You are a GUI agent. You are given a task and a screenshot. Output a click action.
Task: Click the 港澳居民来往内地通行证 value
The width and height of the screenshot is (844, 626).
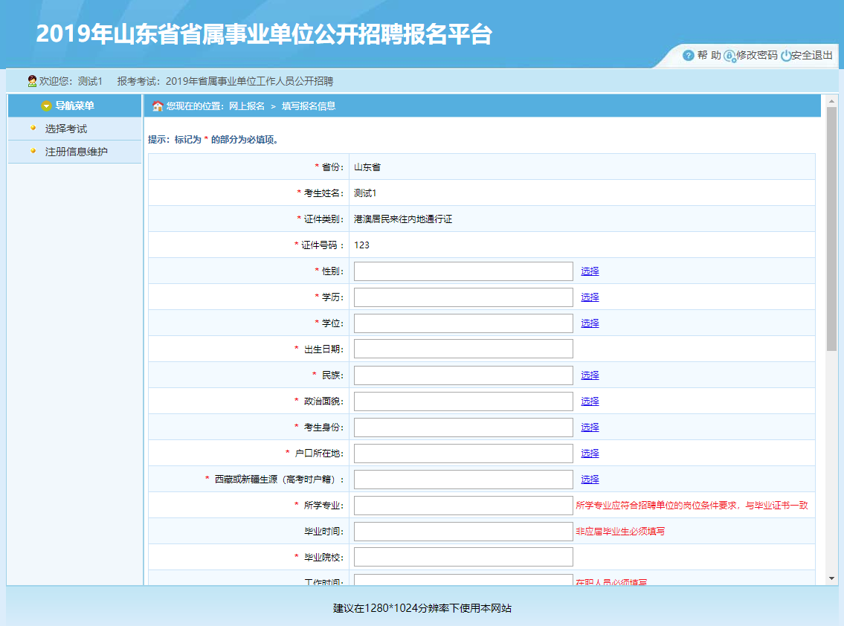pos(403,219)
